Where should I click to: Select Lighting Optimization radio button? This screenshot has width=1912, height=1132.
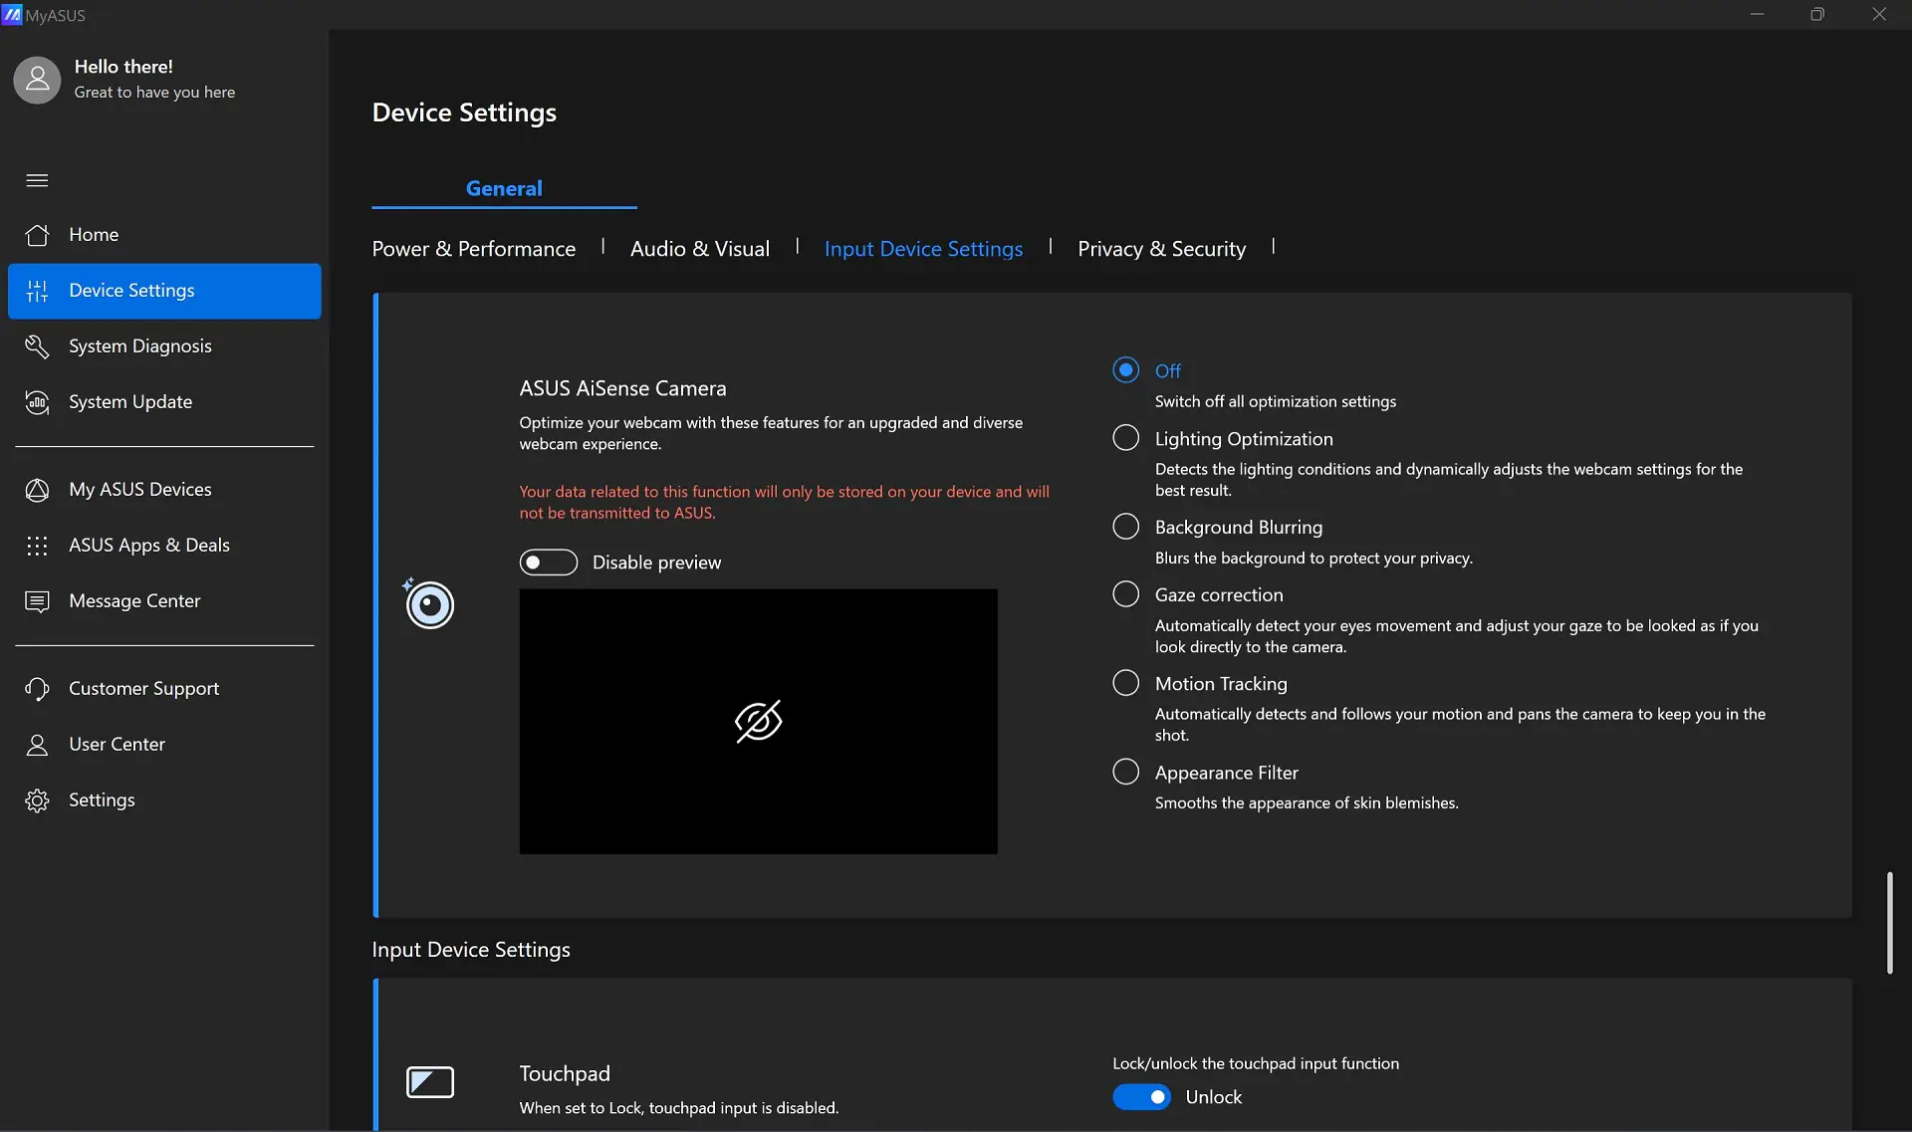point(1125,438)
